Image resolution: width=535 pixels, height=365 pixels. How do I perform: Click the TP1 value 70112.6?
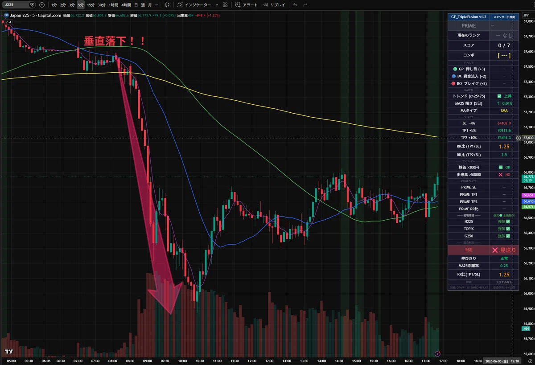point(504,130)
